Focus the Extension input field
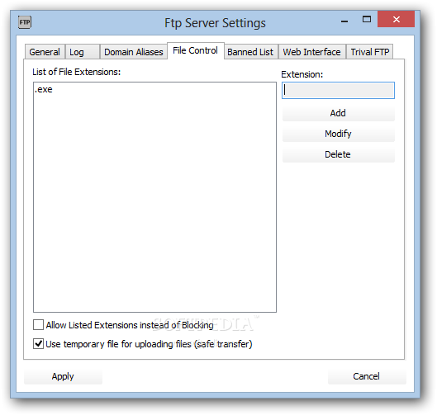Screen dimensions: 437x415 (338, 90)
